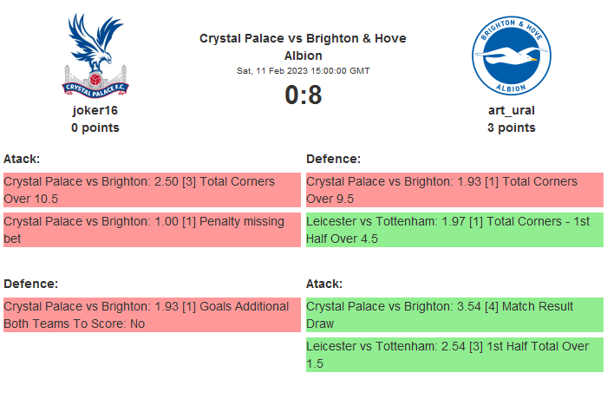
Task: Click the '0 points' label
Action: pos(95,128)
